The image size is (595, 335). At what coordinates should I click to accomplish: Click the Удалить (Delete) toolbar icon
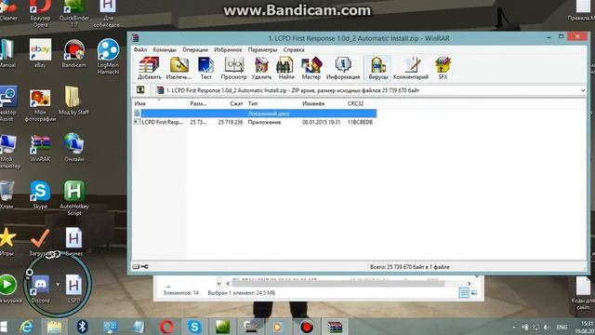[261, 68]
